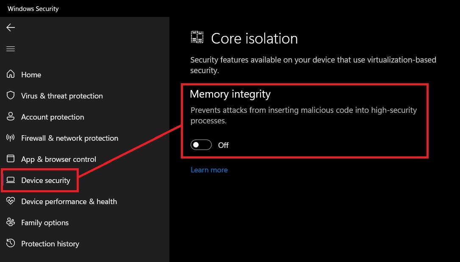Select Virus & threat protection menu item
This screenshot has width=460, height=262.
pos(62,96)
